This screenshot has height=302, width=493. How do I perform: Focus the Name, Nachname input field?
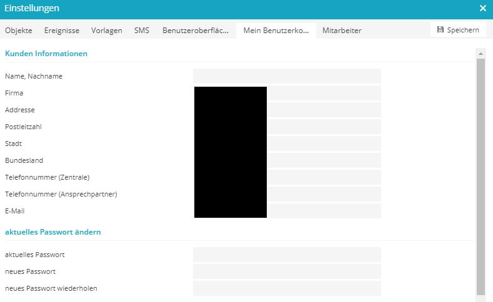point(287,76)
